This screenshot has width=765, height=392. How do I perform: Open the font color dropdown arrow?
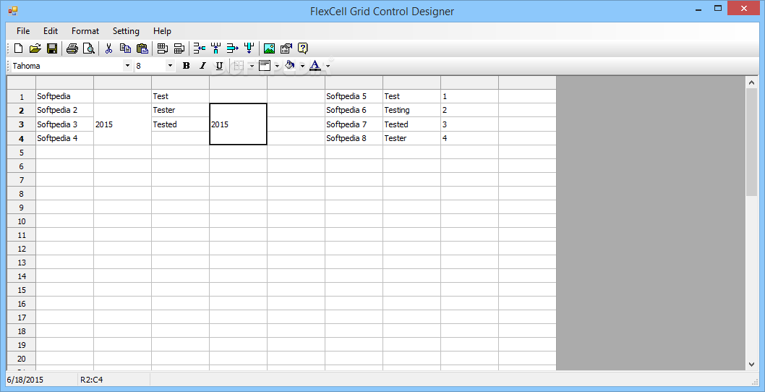(x=328, y=66)
